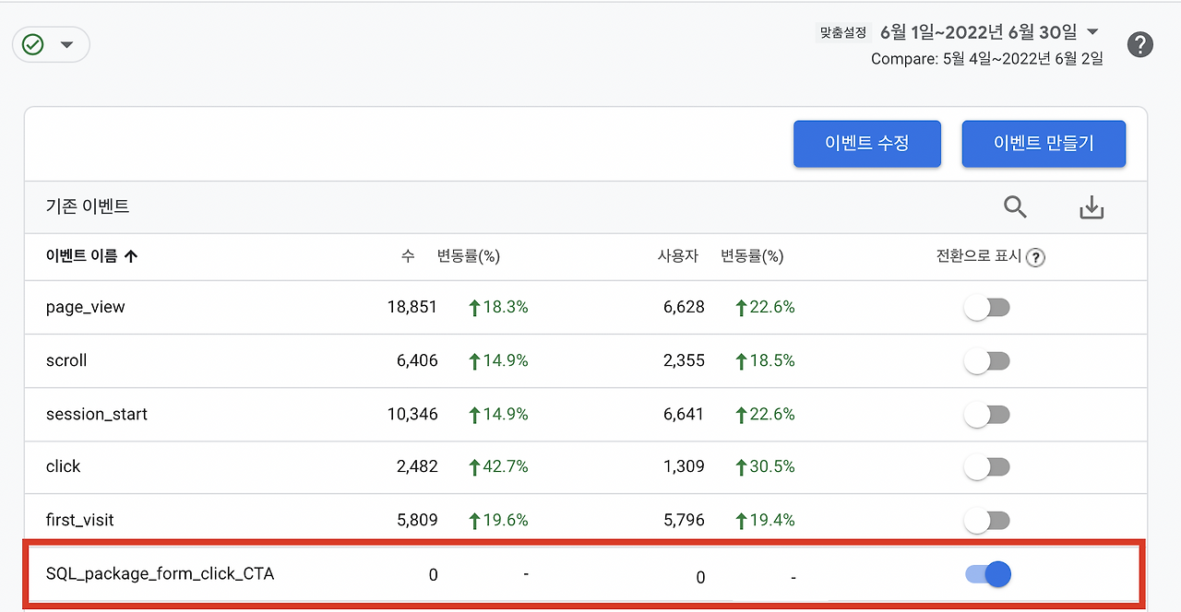
Task: Enable conversion switch for click event
Action: point(988,467)
